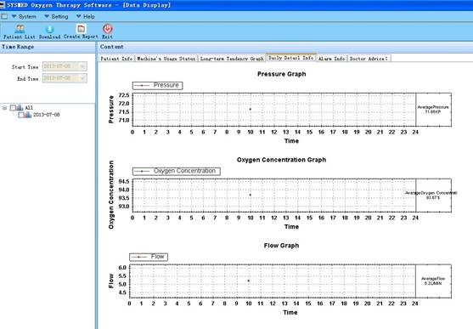Screen dimensions: 473x329
Task: Open the Start Time date dropdown
Action: pos(82,66)
